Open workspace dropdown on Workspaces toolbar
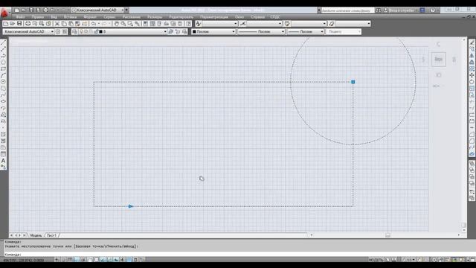Image resolution: width=476 pixels, height=268 pixels. coord(28,31)
